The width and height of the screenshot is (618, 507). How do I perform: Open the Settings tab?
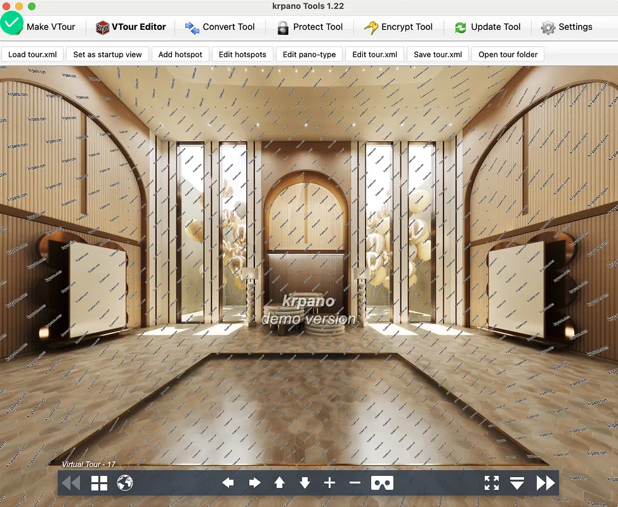pyautogui.click(x=567, y=27)
